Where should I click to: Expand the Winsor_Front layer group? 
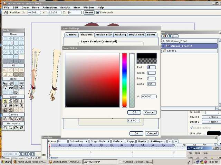pyautogui.click(x=164, y=41)
